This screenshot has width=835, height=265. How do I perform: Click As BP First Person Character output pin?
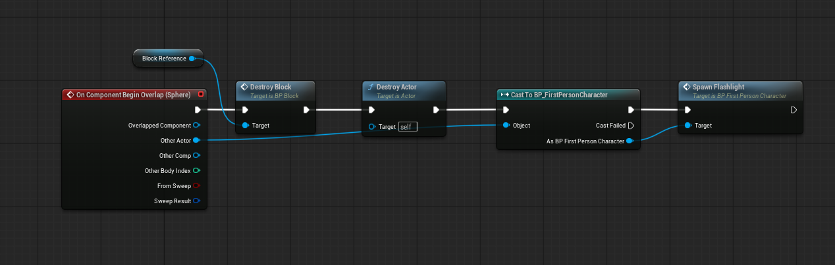[630, 141]
